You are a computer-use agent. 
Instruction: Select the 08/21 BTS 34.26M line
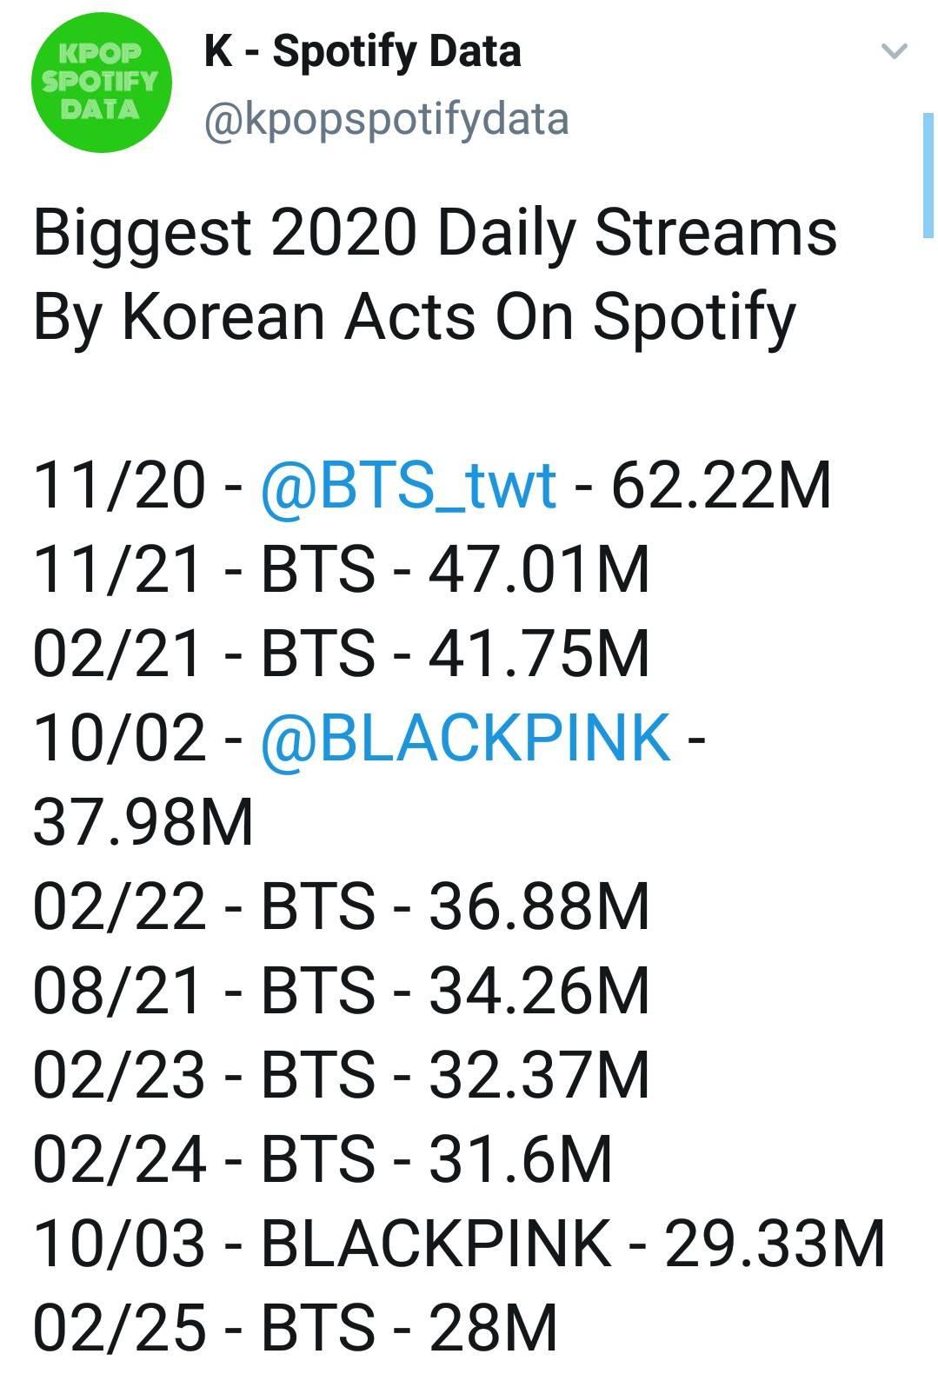(x=341, y=990)
